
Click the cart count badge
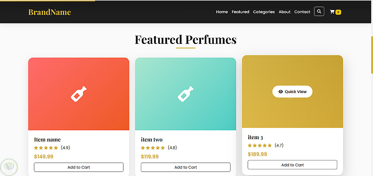338,12
